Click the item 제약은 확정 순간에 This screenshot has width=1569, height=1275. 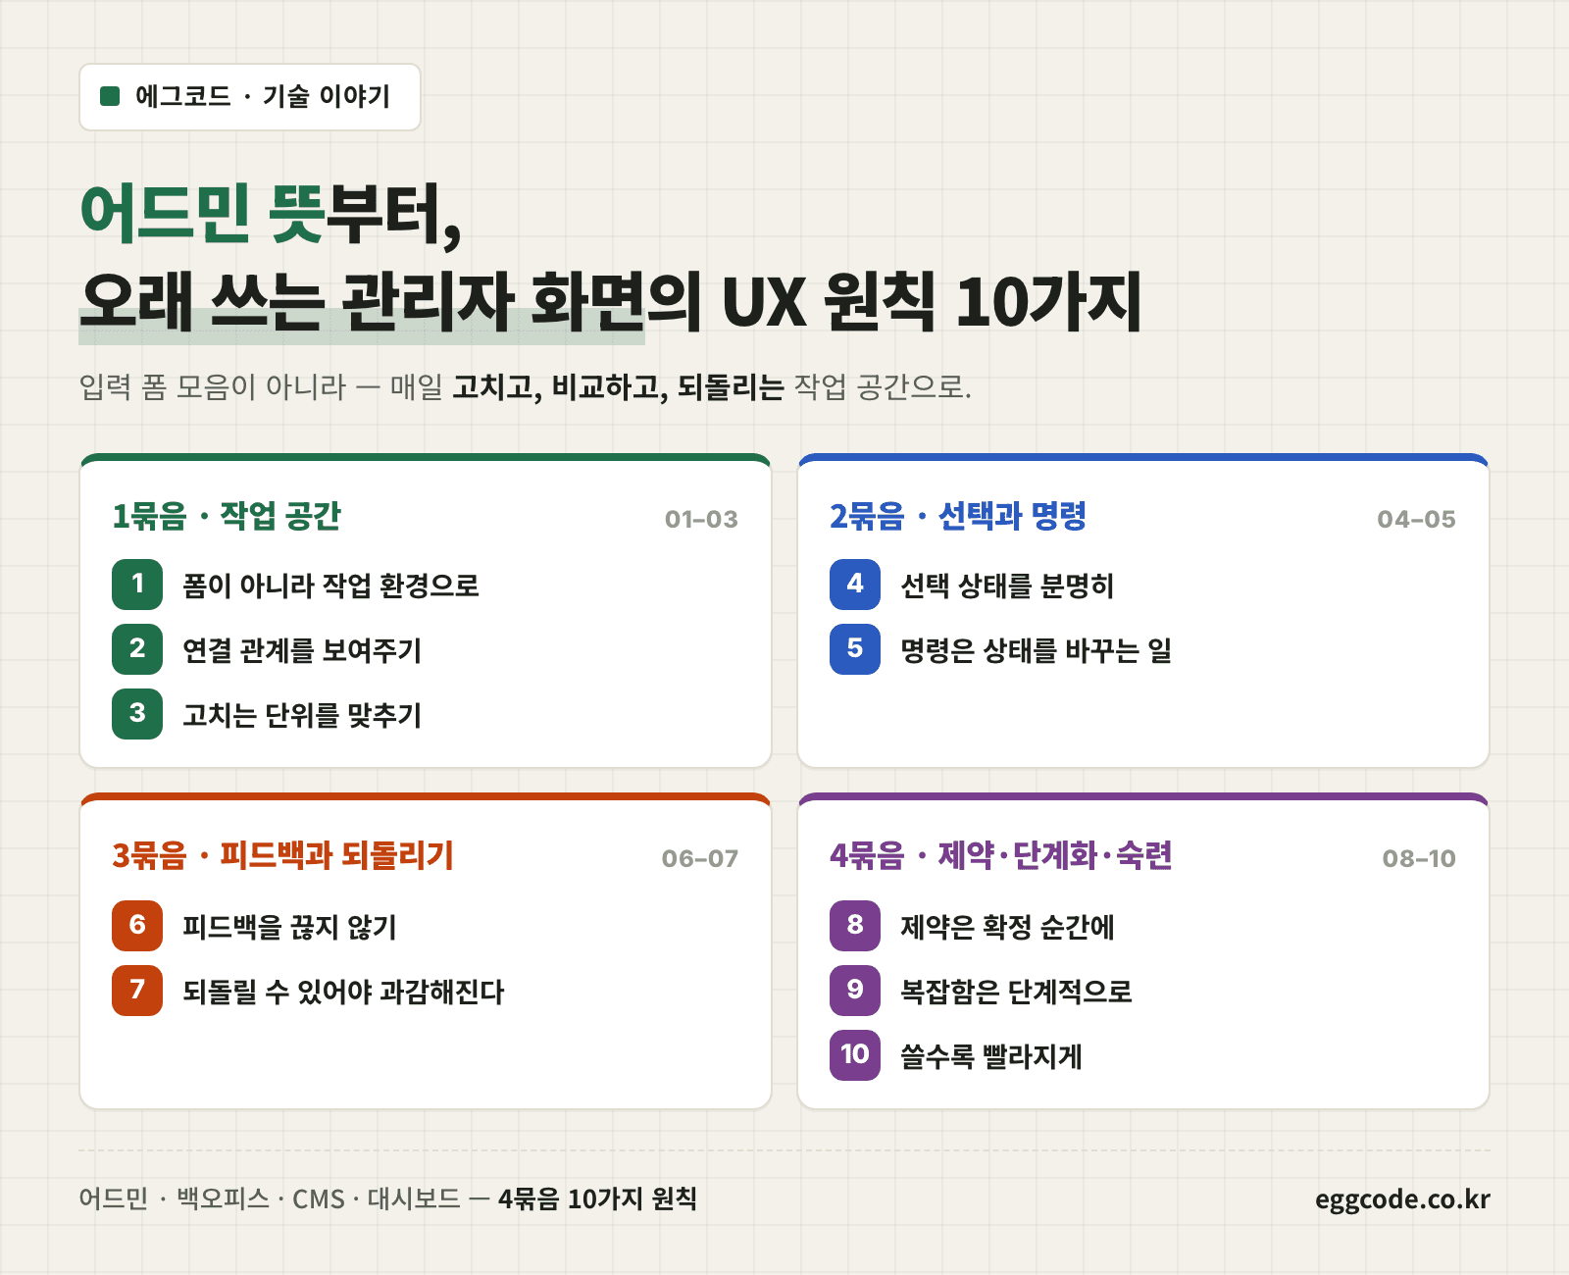click(1007, 927)
